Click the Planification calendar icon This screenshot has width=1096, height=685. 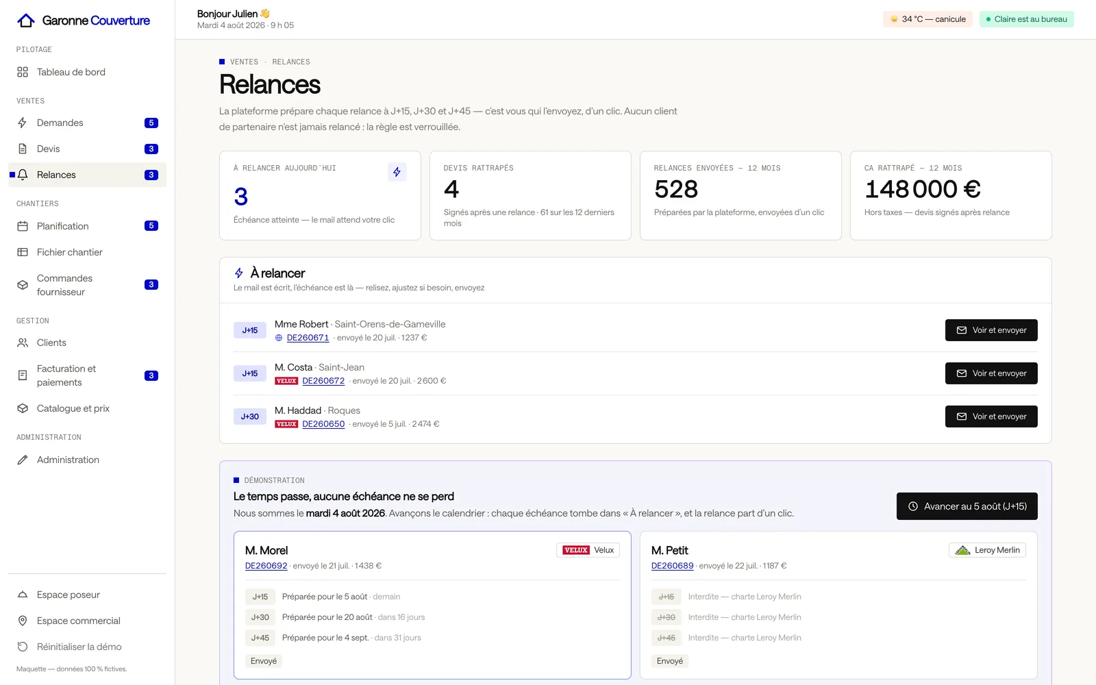[23, 226]
